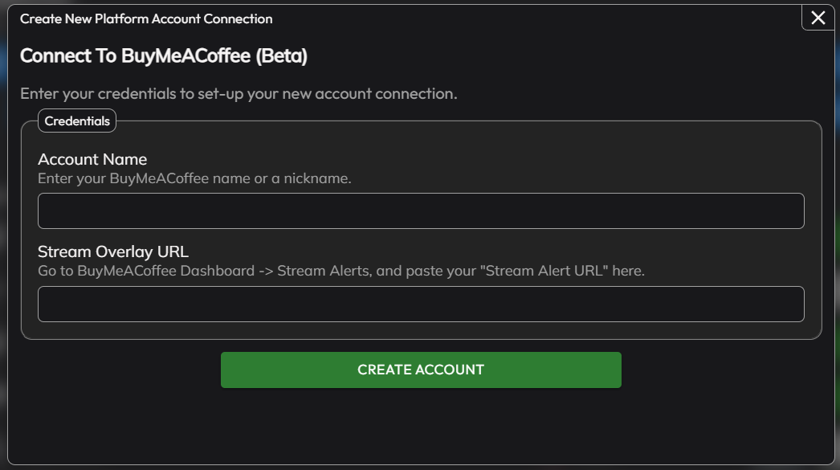The image size is (840, 470).
Task: Focus the Stream Overlay URL input box
Action: (421, 304)
